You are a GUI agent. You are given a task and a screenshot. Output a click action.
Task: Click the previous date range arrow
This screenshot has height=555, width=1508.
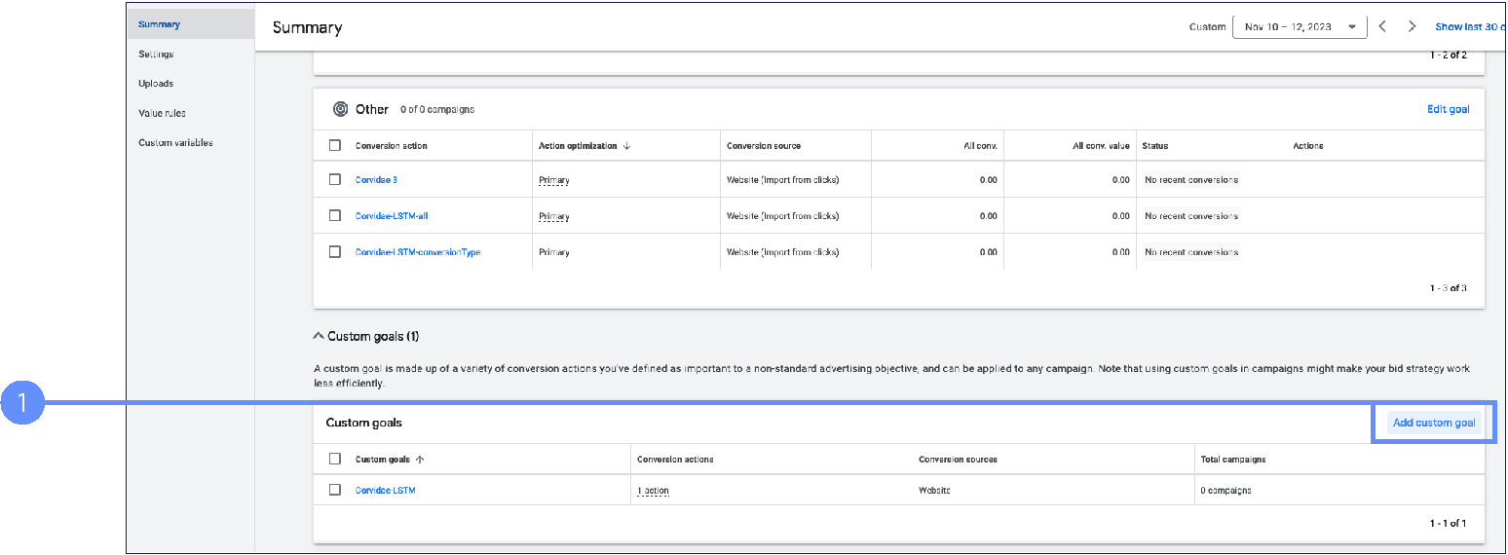(1382, 27)
